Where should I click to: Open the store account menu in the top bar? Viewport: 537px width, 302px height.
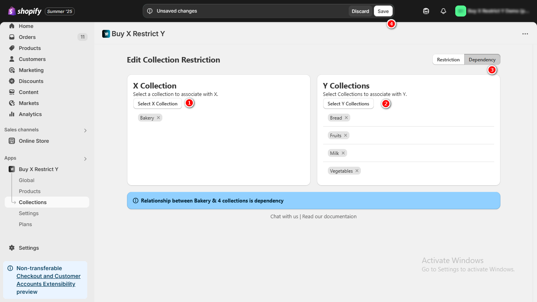click(491, 11)
